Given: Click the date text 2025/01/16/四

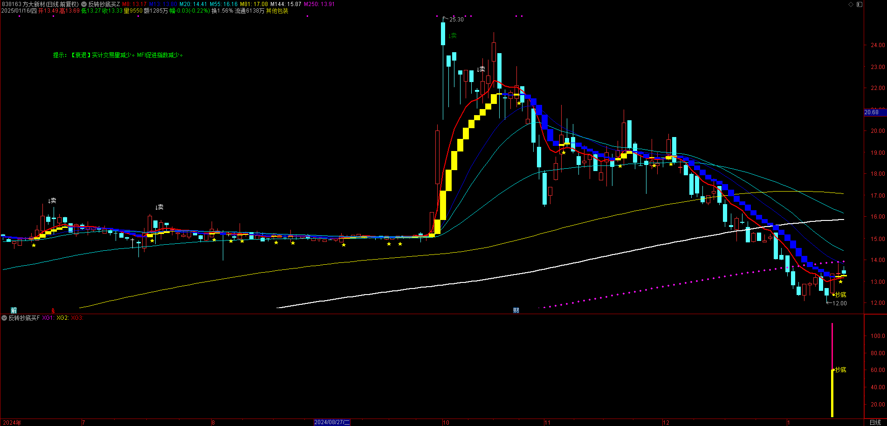Looking at the screenshot, I should (x=19, y=11).
